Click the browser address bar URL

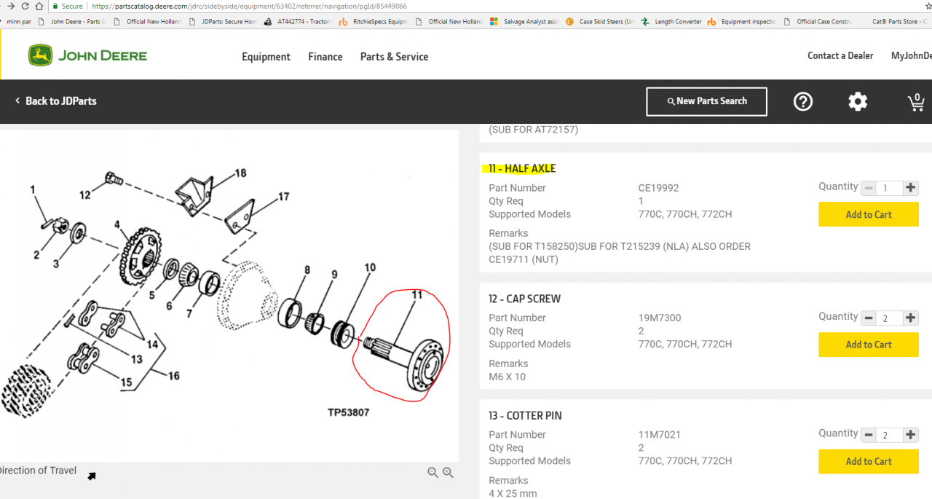[249, 6]
